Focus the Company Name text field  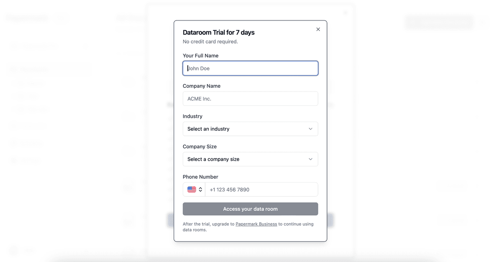coord(250,99)
